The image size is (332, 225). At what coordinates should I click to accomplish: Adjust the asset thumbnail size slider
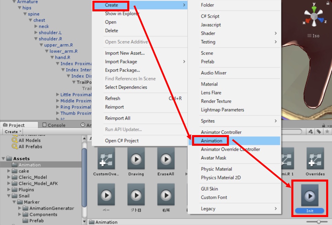tap(319, 222)
